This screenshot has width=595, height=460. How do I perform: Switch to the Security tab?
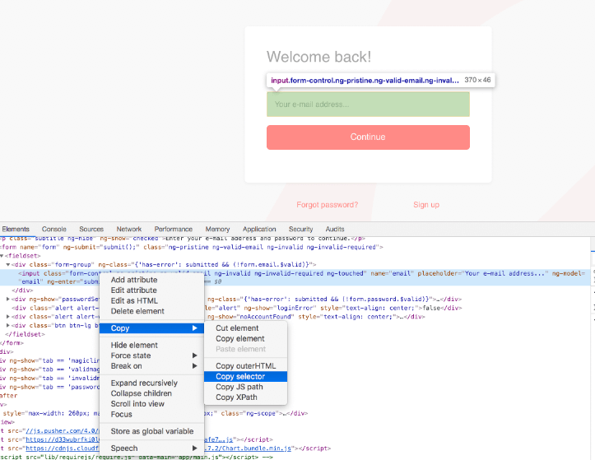[x=300, y=230]
